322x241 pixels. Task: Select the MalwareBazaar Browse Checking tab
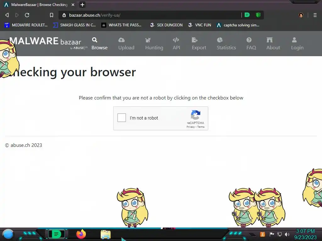[x=39, y=4]
